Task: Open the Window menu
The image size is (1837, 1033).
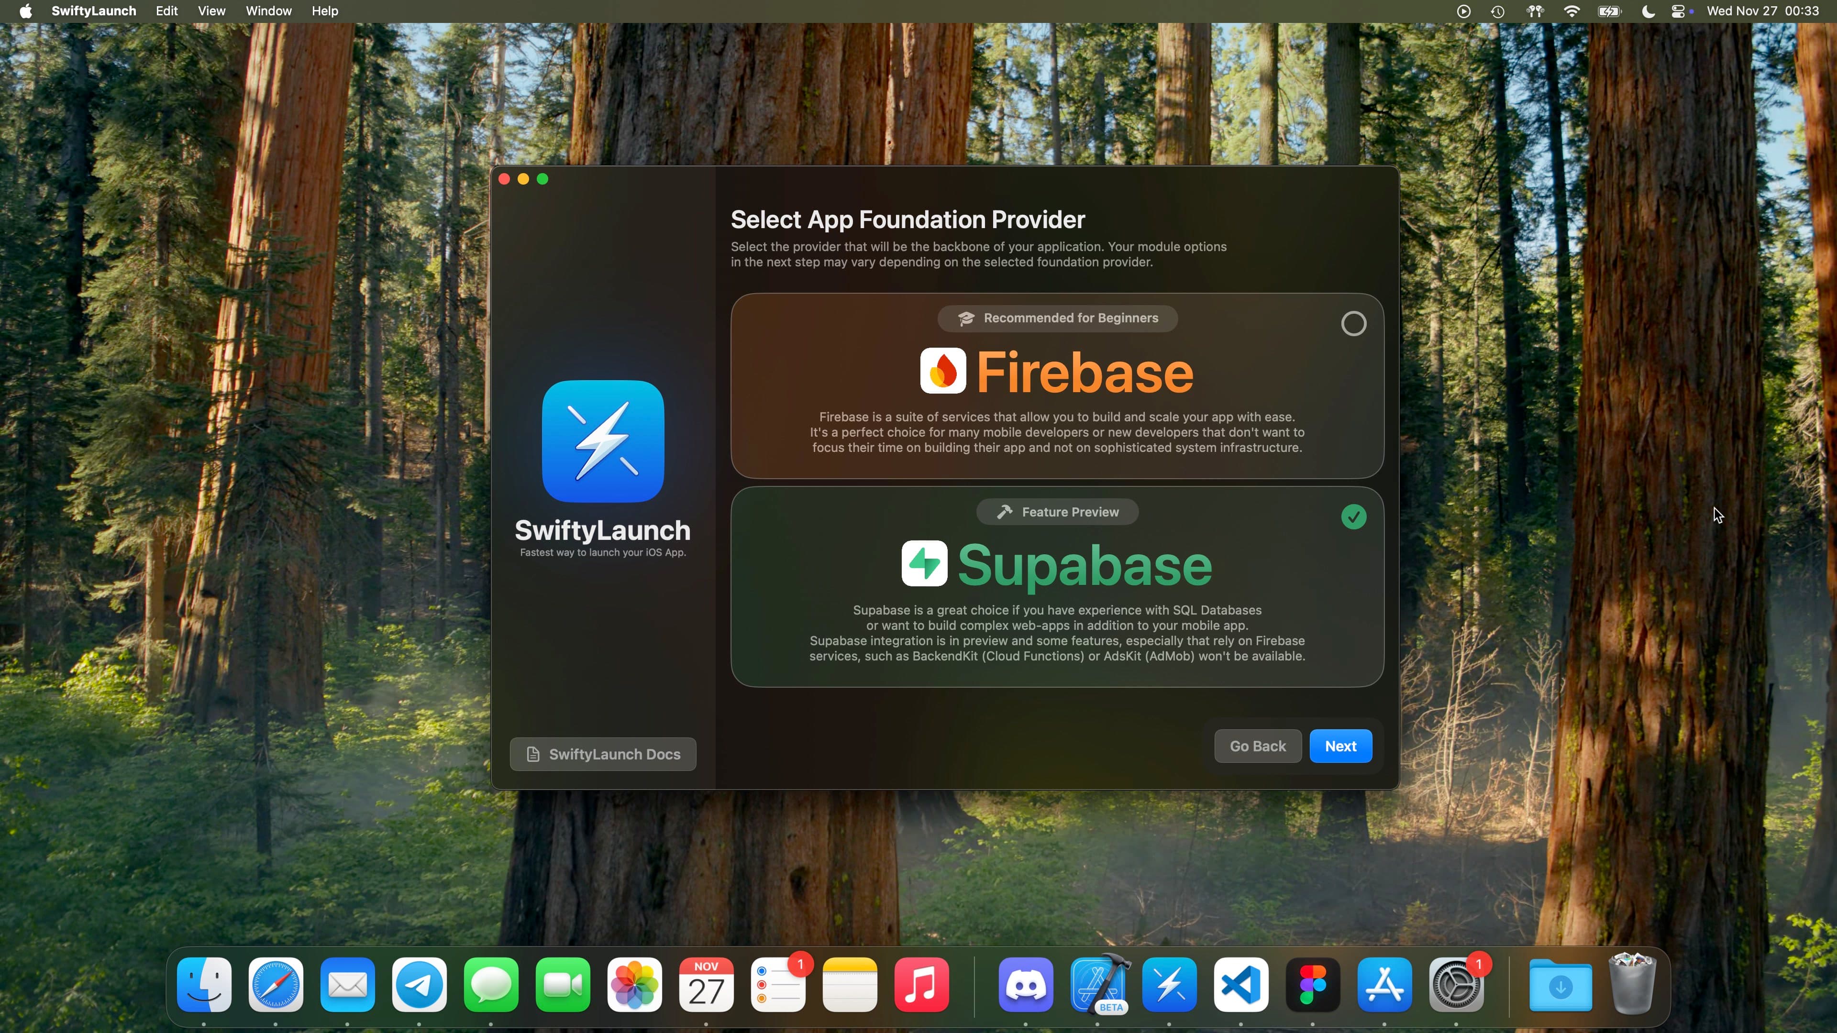Action: (268, 11)
